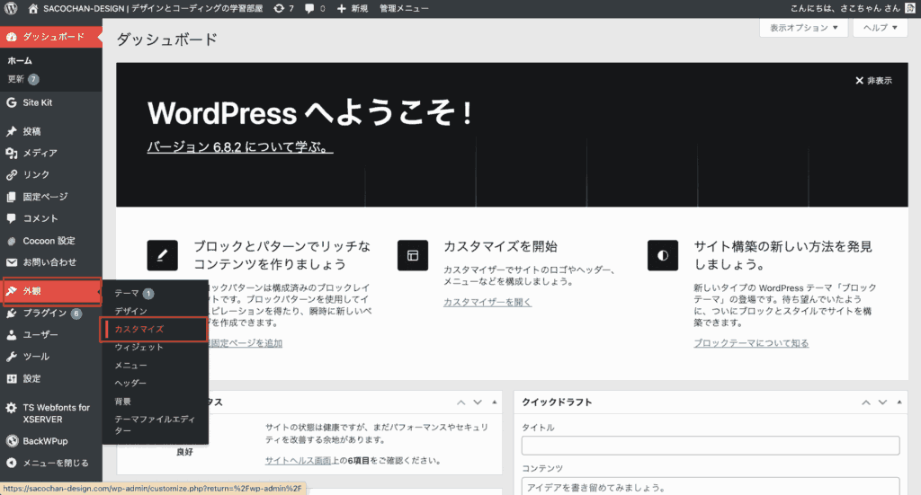The image size is (921, 495).
Task: Toggle the クイックドラフト panel collapse triangle
Action: click(x=899, y=402)
